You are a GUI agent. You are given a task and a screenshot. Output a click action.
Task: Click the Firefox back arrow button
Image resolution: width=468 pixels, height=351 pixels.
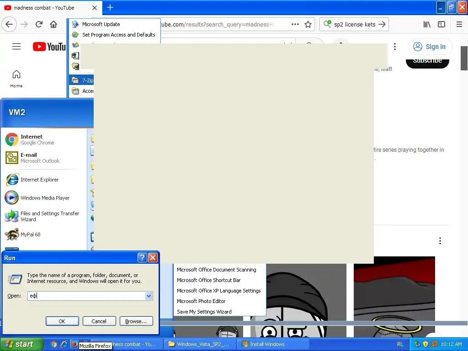click(x=9, y=24)
